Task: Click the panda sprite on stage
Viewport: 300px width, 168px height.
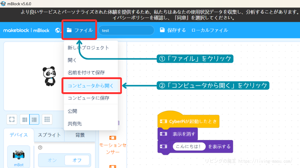Action: (x=49, y=76)
